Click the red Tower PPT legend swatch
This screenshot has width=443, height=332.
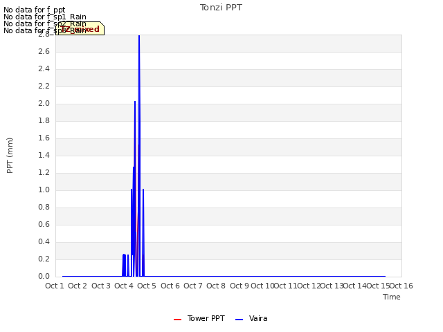coord(177,320)
